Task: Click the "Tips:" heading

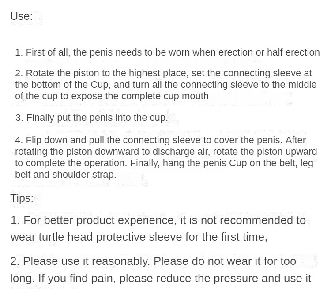Action: point(22,198)
